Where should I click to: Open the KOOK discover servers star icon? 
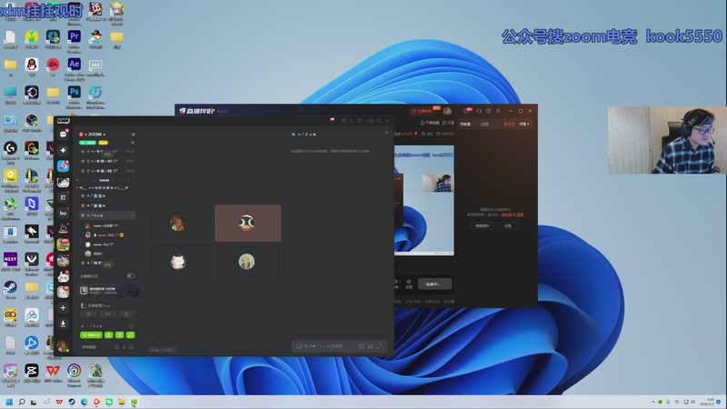click(64, 150)
